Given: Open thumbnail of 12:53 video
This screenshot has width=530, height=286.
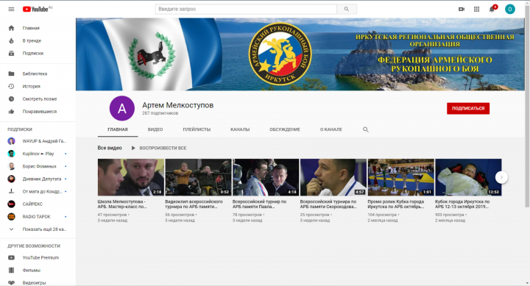Looking at the screenshot, I should [468, 177].
